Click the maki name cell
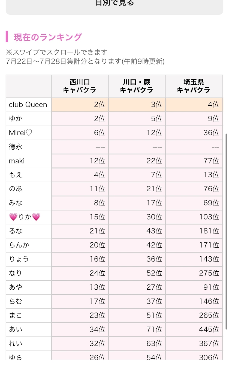 click(x=29, y=161)
